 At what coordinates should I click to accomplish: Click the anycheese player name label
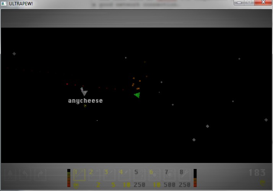85,101
